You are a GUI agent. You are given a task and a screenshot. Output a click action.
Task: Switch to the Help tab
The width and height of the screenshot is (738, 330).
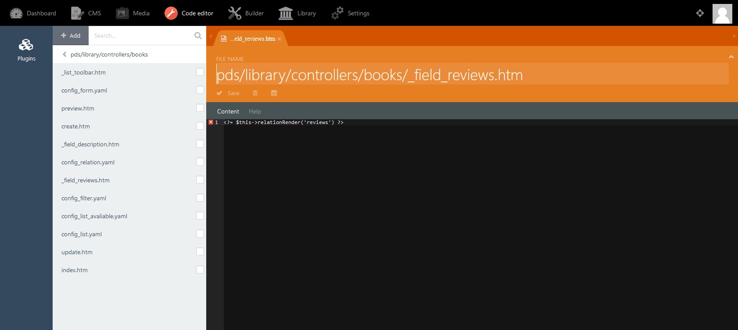[254, 111]
